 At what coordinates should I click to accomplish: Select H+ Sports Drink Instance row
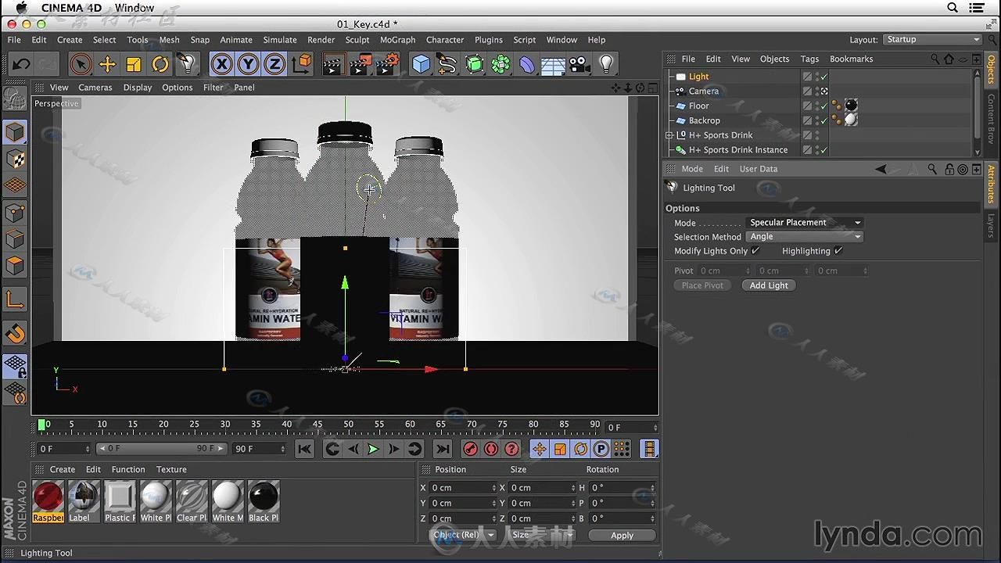coord(738,150)
